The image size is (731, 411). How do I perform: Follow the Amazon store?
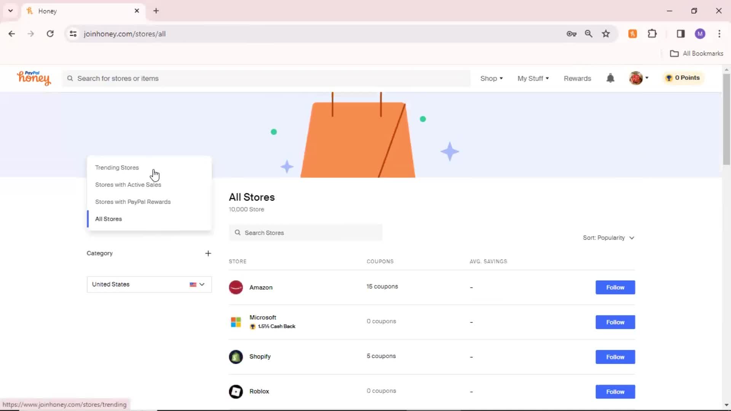(x=615, y=287)
